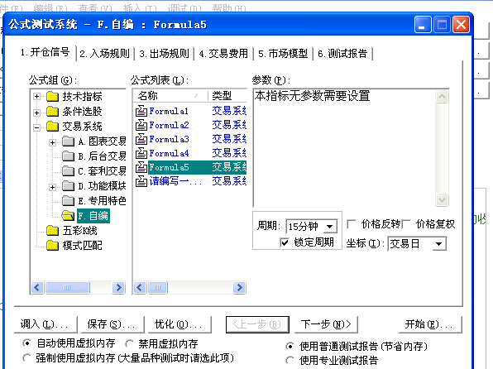This screenshot has height=369, width=493.
Task: Select 请编写一... formula entry
Action: (175, 181)
